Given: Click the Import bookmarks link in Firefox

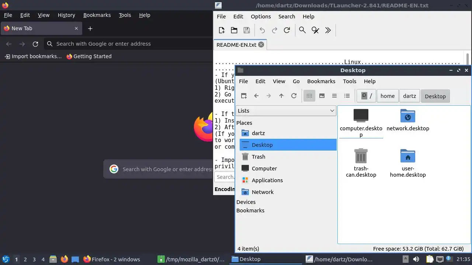Looking at the screenshot, I should coord(33,56).
